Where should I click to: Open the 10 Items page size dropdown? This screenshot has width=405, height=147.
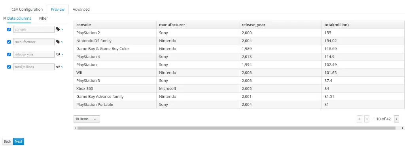[87, 119]
